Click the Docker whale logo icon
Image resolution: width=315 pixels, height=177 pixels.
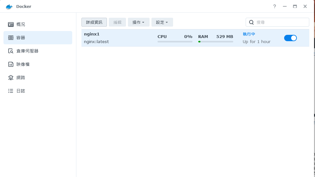click(9, 7)
